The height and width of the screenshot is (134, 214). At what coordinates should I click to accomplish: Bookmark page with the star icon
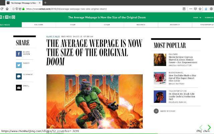tap(200, 9)
